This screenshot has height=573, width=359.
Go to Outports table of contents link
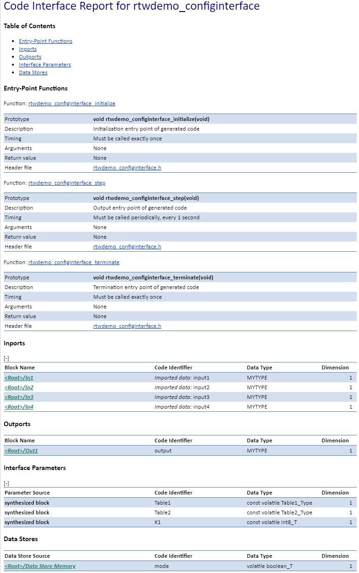[30, 57]
